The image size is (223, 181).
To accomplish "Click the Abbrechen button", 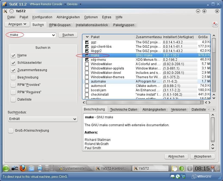I will (176, 156).
